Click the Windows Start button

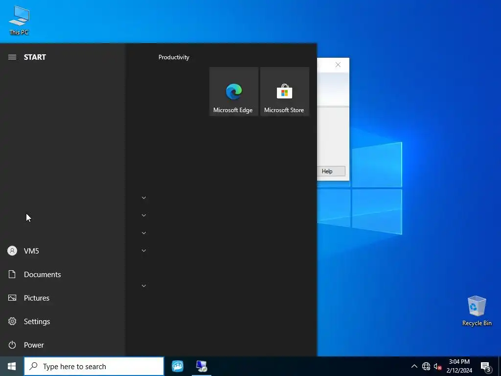12,366
